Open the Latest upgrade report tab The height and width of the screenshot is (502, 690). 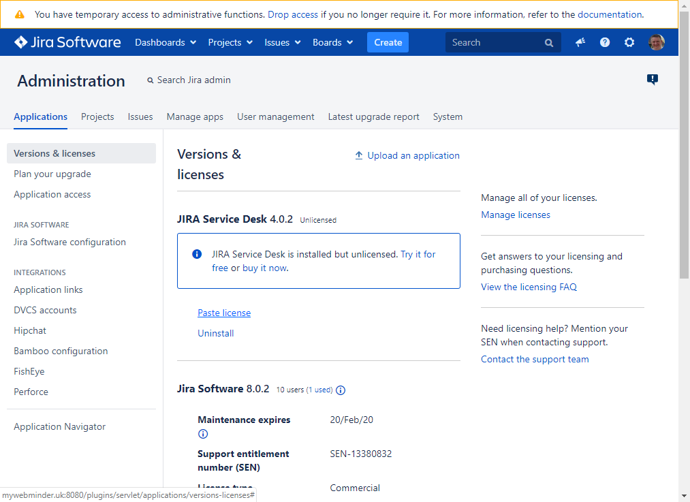[x=373, y=116]
